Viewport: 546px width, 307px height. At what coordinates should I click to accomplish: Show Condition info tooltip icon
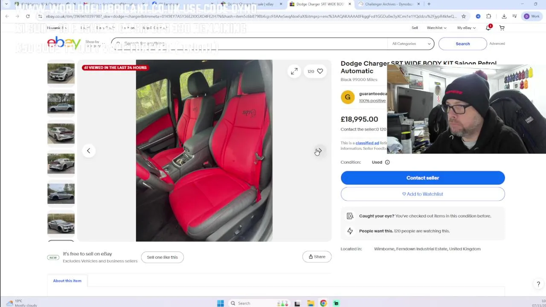(x=387, y=162)
